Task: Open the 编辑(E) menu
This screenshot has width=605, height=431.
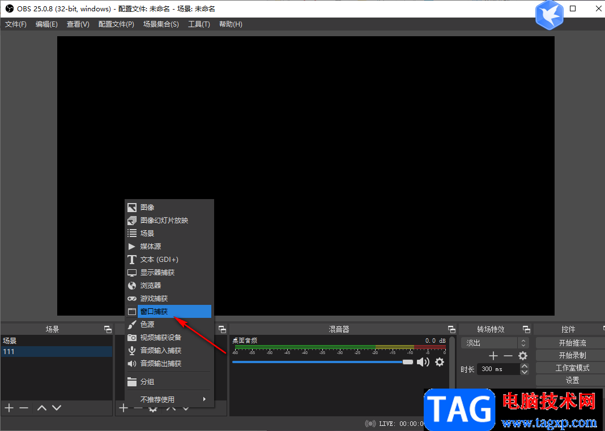Action: (x=46, y=24)
